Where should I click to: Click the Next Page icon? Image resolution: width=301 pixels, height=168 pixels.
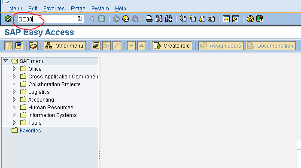(202, 19)
